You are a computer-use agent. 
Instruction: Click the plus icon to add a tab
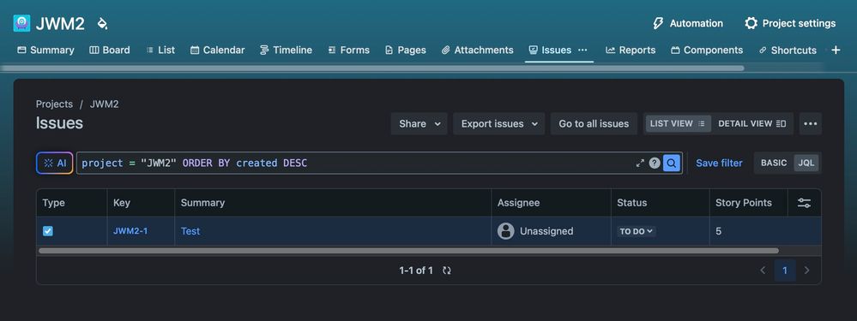point(836,51)
